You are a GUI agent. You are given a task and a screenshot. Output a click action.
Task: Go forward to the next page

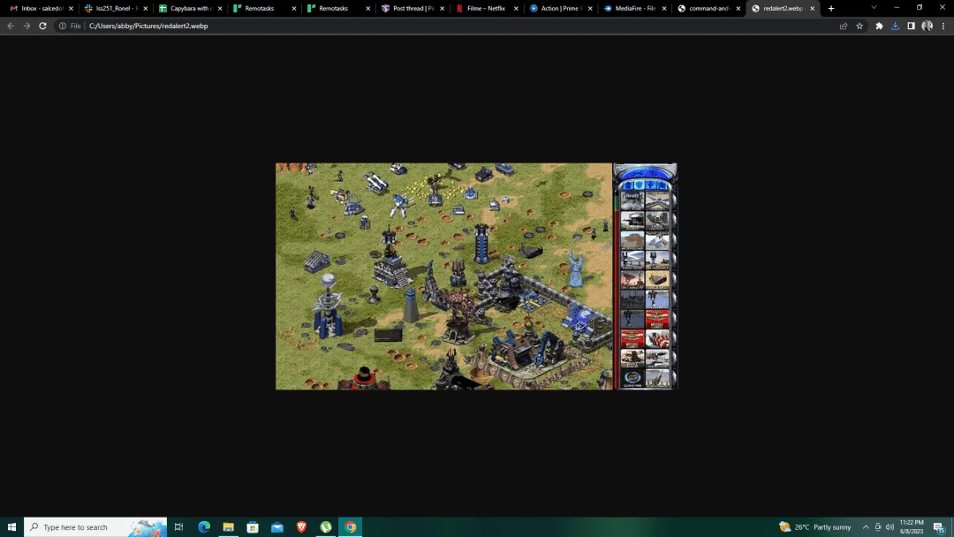coord(26,26)
